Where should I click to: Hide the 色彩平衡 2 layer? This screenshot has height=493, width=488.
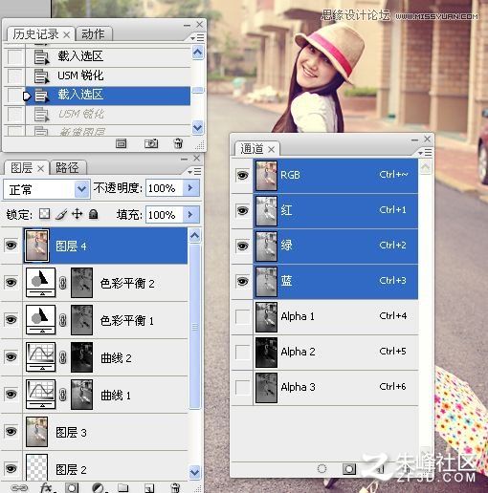pos(11,283)
